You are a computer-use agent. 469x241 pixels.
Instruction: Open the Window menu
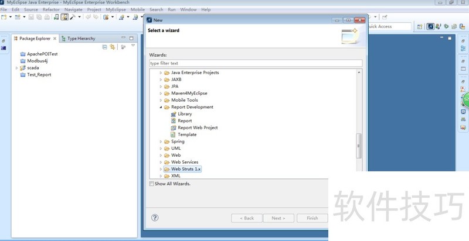tap(188, 9)
